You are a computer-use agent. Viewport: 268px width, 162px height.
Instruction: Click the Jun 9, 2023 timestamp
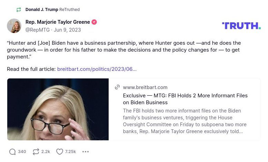coord(67,30)
